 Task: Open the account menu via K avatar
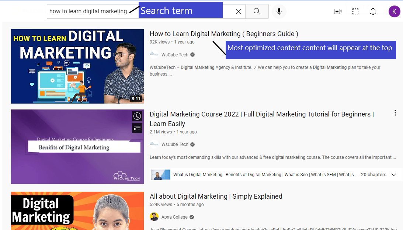394,11
